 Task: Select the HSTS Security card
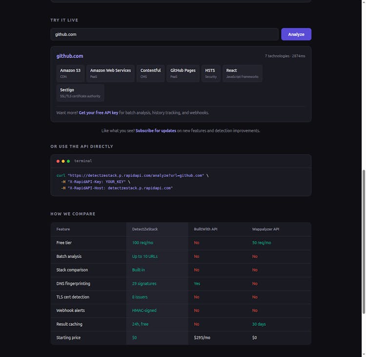point(211,73)
